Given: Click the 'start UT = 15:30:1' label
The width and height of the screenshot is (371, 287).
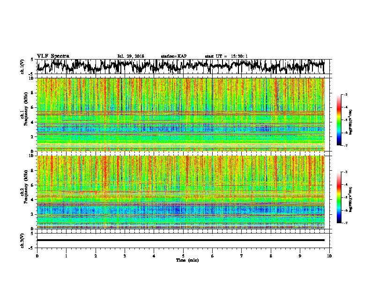Looking at the screenshot, I should pyautogui.click(x=226, y=56).
